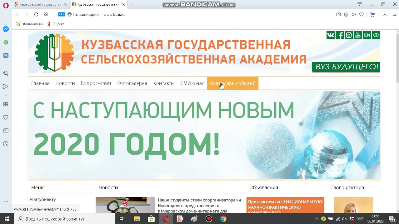The height and width of the screenshot is (224, 399).
Task: Toggle the VPN badge in address bar
Action: click(61, 14)
